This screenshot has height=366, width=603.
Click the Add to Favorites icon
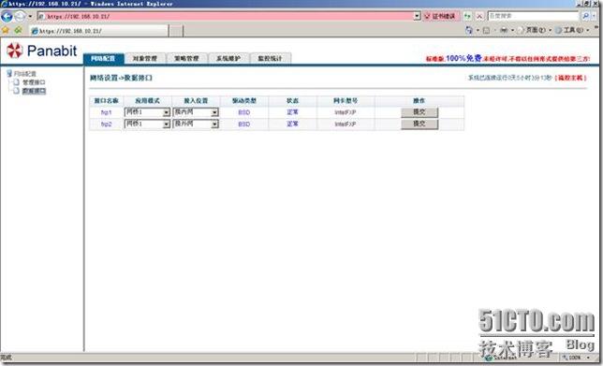click(18, 30)
